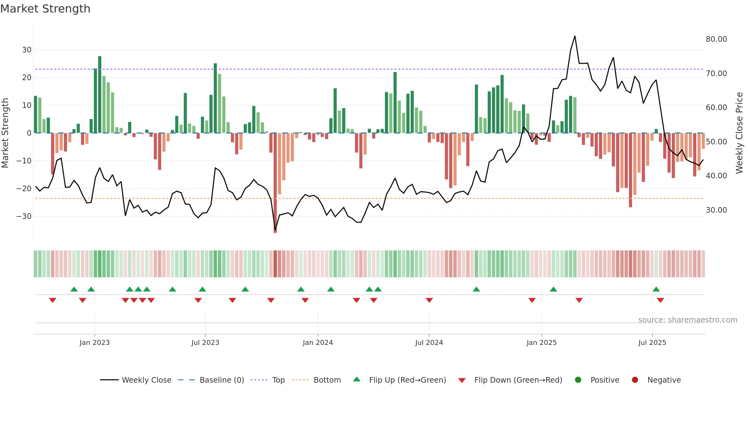This screenshot has height=421, width=748.
Task: Click the blue dashed Baseline sample in legend
Action: (186, 380)
